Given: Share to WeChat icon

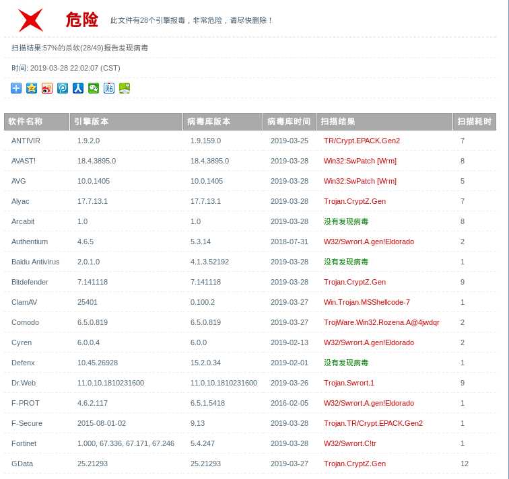Looking at the screenshot, I should pyautogui.click(x=94, y=88).
